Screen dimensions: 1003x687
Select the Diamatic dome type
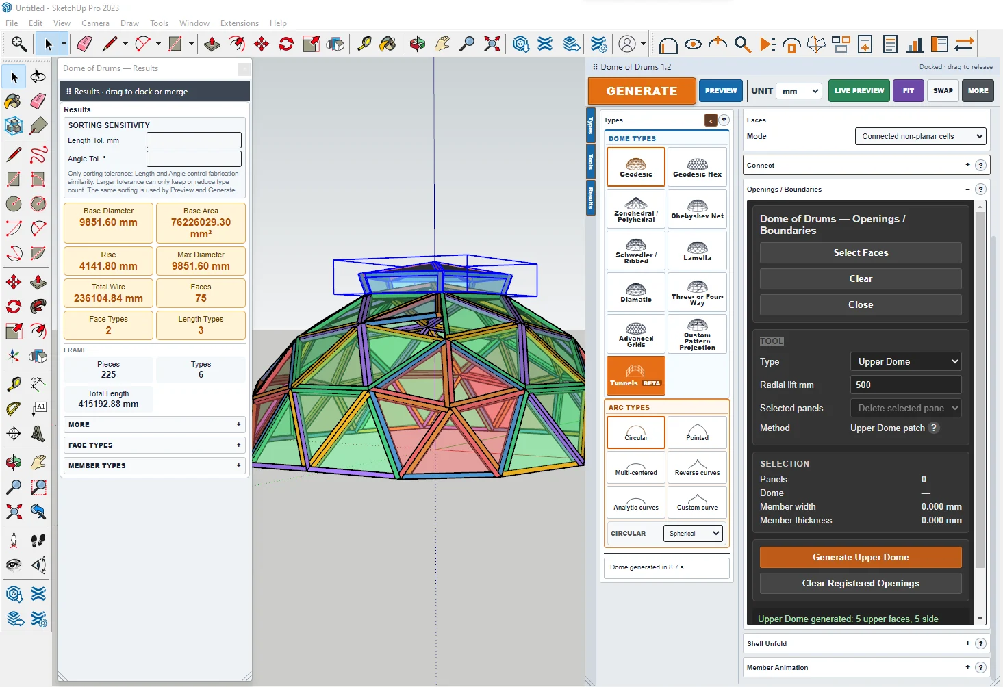pyautogui.click(x=636, y=291)
